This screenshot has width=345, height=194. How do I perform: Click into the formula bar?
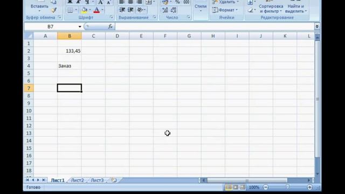[215, 26]
